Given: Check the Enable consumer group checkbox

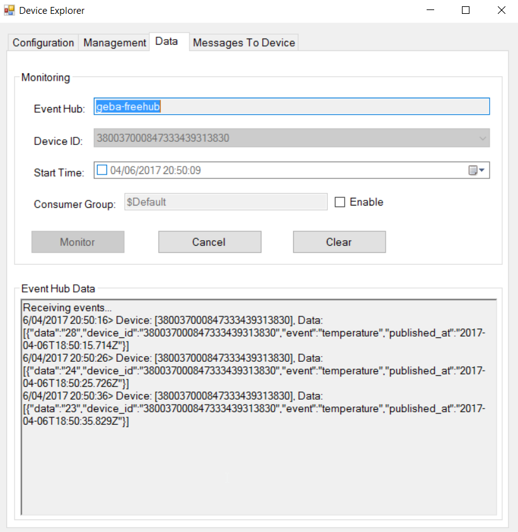Looking at the screenshot, I should pyautogui.click(x=340, y=202).
